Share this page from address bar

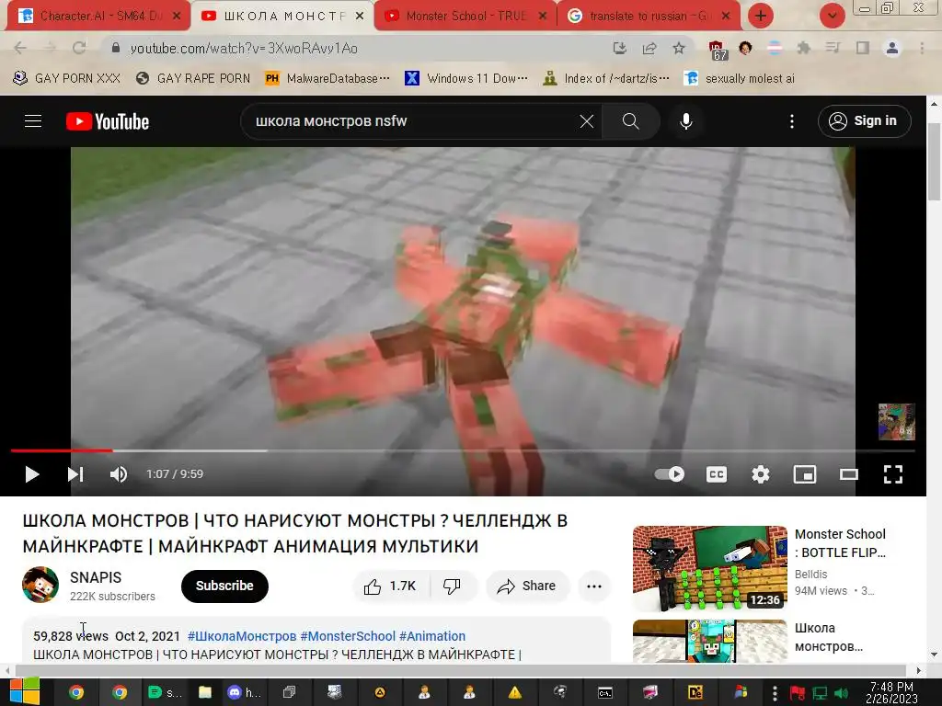[649, 48]
